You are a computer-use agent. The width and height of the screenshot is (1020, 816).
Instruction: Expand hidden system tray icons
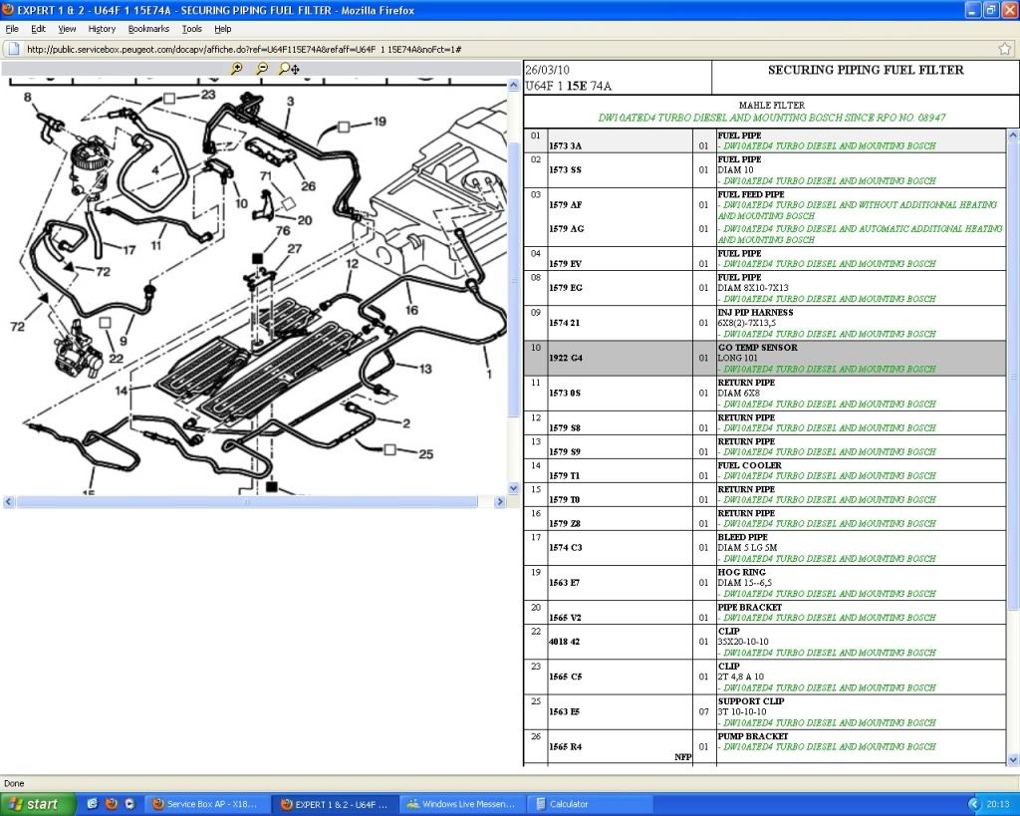click(974, 803)
